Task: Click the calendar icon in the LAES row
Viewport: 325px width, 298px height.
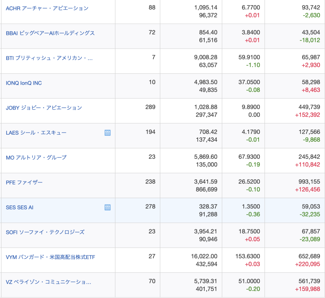Action: tap(108, 133)
